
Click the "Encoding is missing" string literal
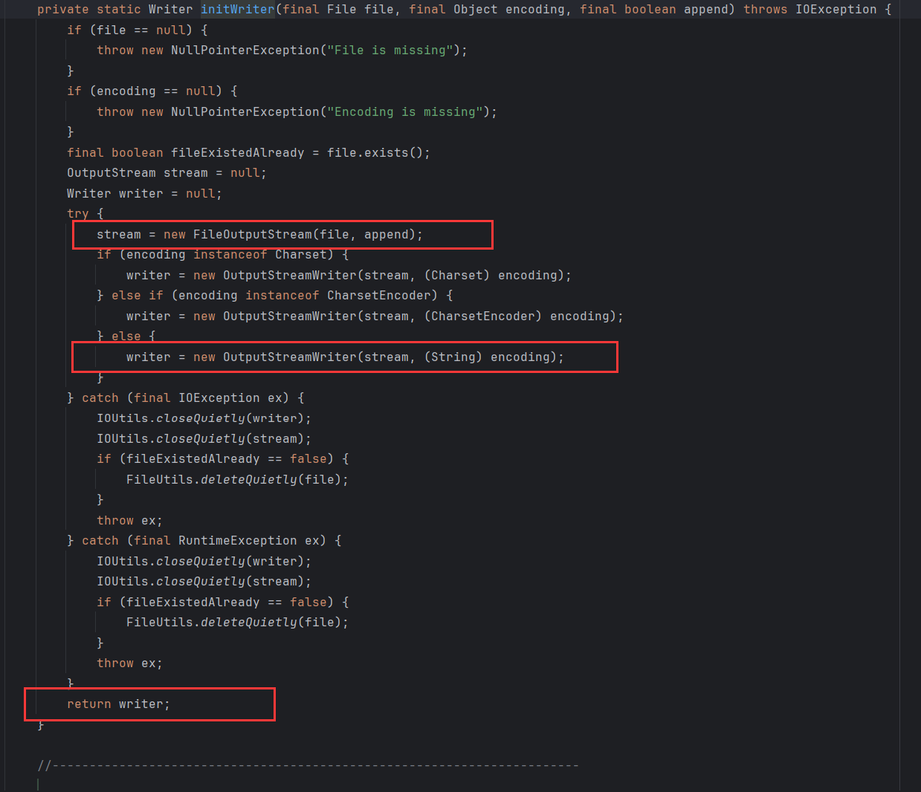408,112
